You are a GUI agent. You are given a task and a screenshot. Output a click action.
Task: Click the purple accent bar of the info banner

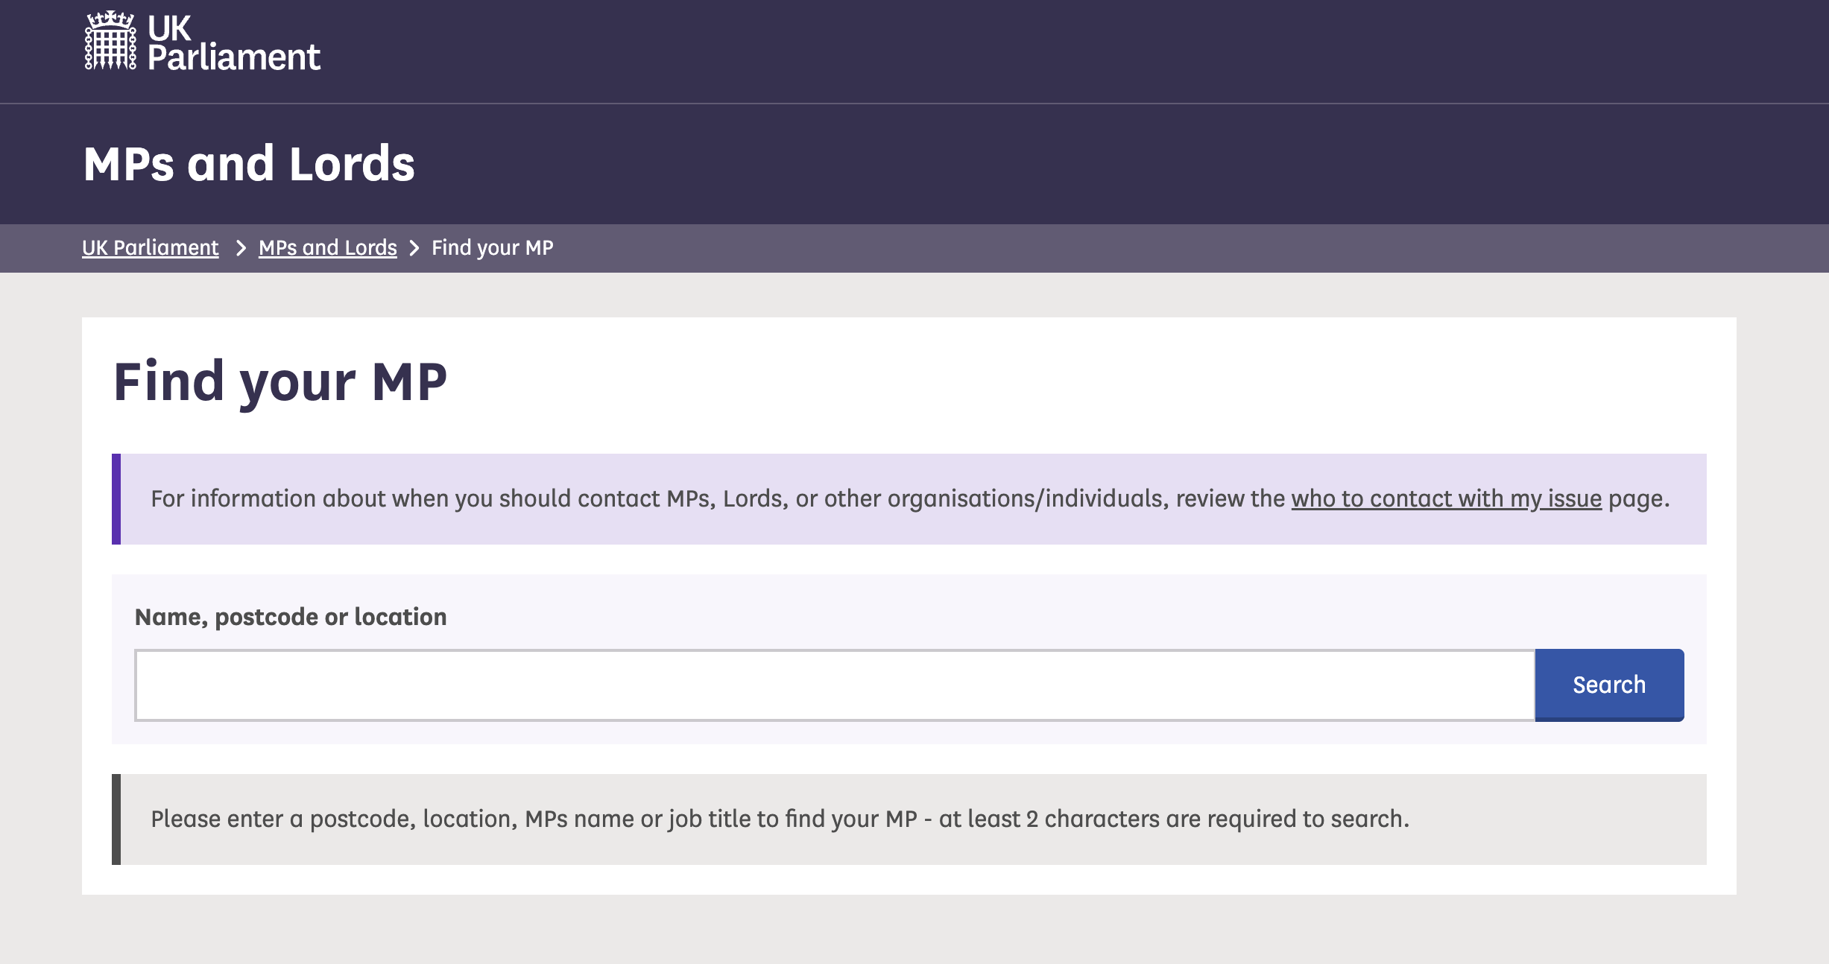pyautogui.click(x=116, y=499)
